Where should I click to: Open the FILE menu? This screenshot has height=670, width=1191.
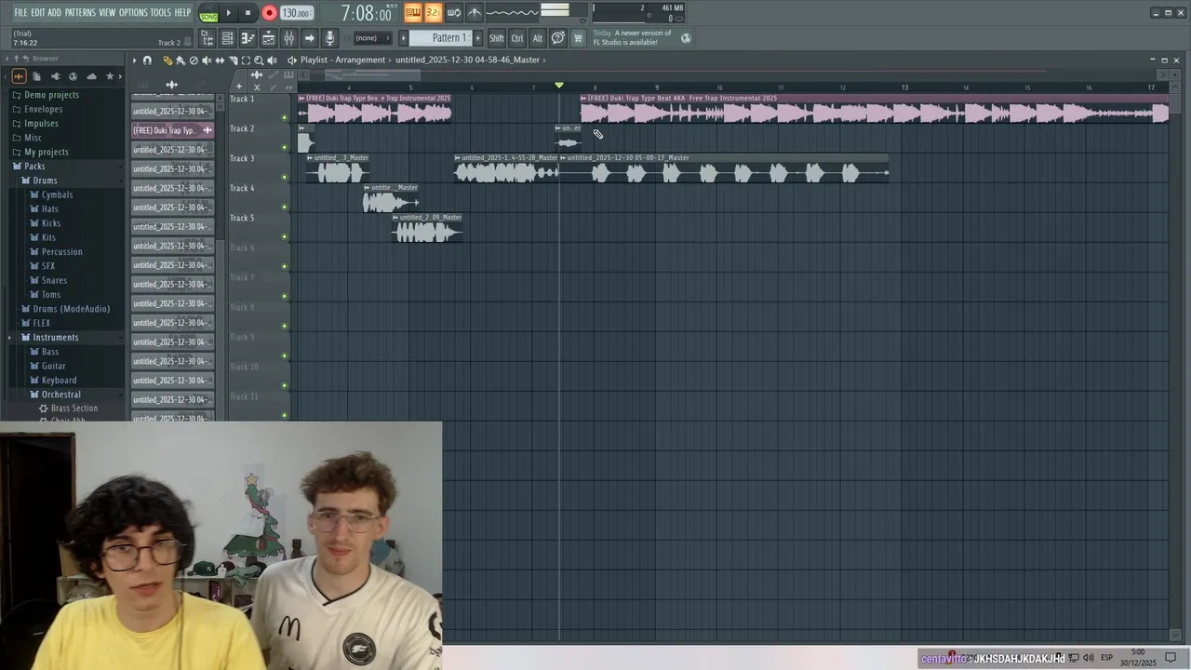pyautogui.click(x=20, y=13)
